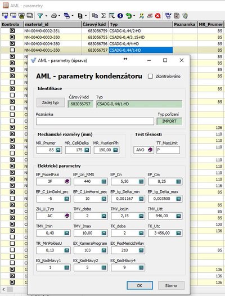Click the Čárový kód field 683056757
The image size is (225, 296).
click(80, 104)
